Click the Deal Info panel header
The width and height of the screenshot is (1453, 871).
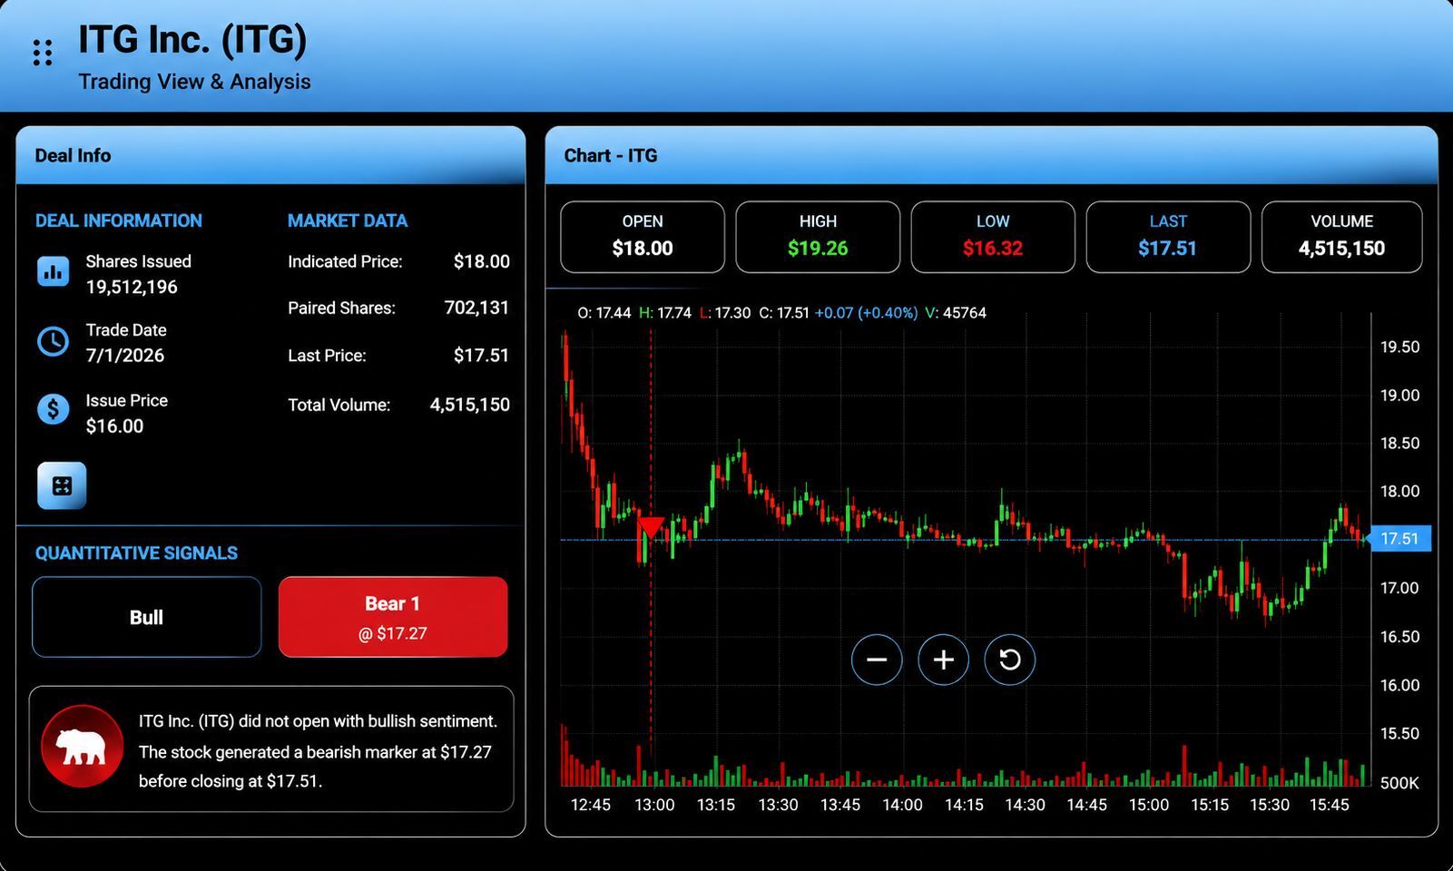pos(270,155)
